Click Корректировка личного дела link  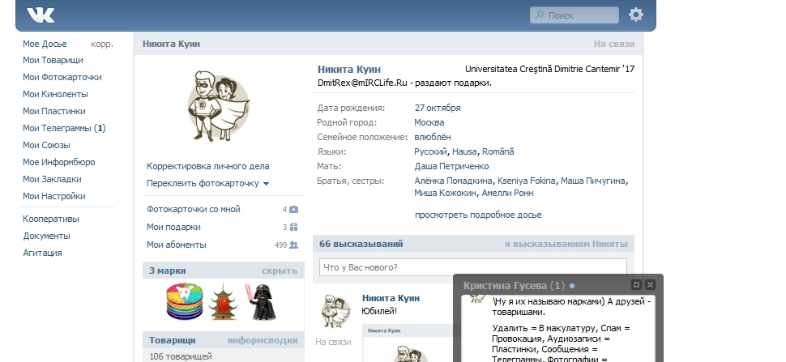208,166
